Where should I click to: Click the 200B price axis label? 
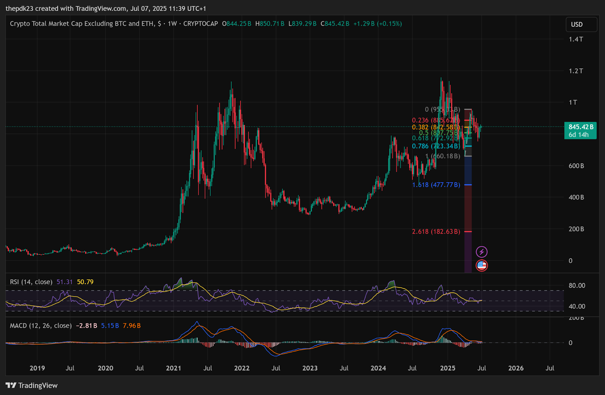point(576,229)
